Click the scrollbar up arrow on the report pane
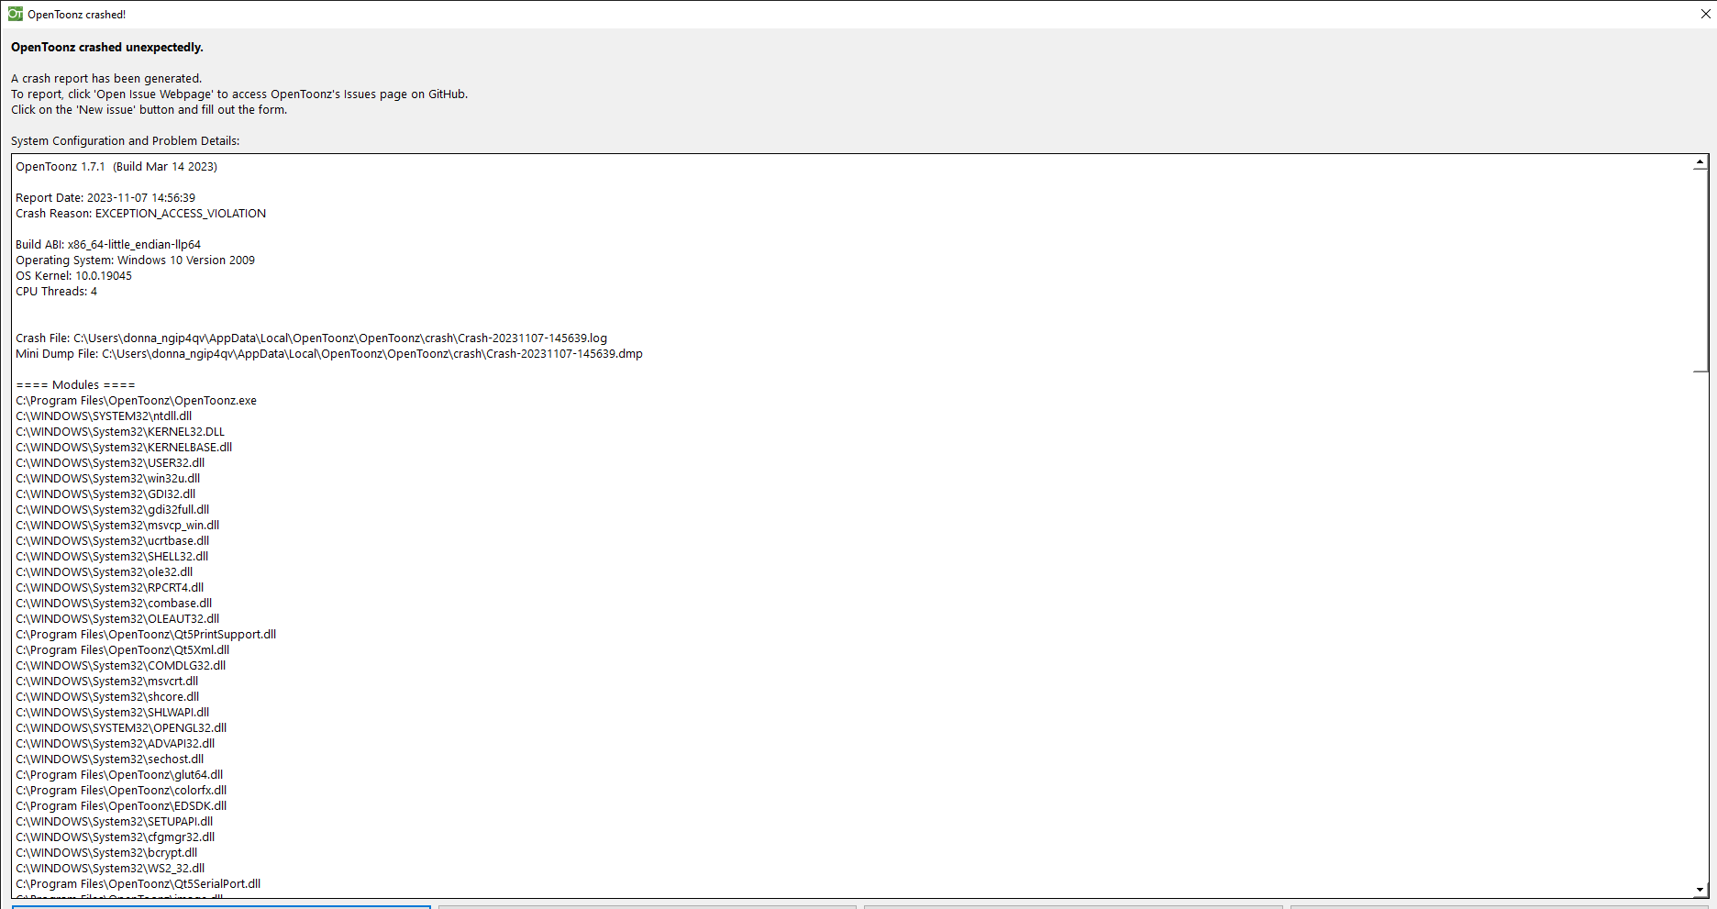The image size is (1717, 909). click(1700, 162)
